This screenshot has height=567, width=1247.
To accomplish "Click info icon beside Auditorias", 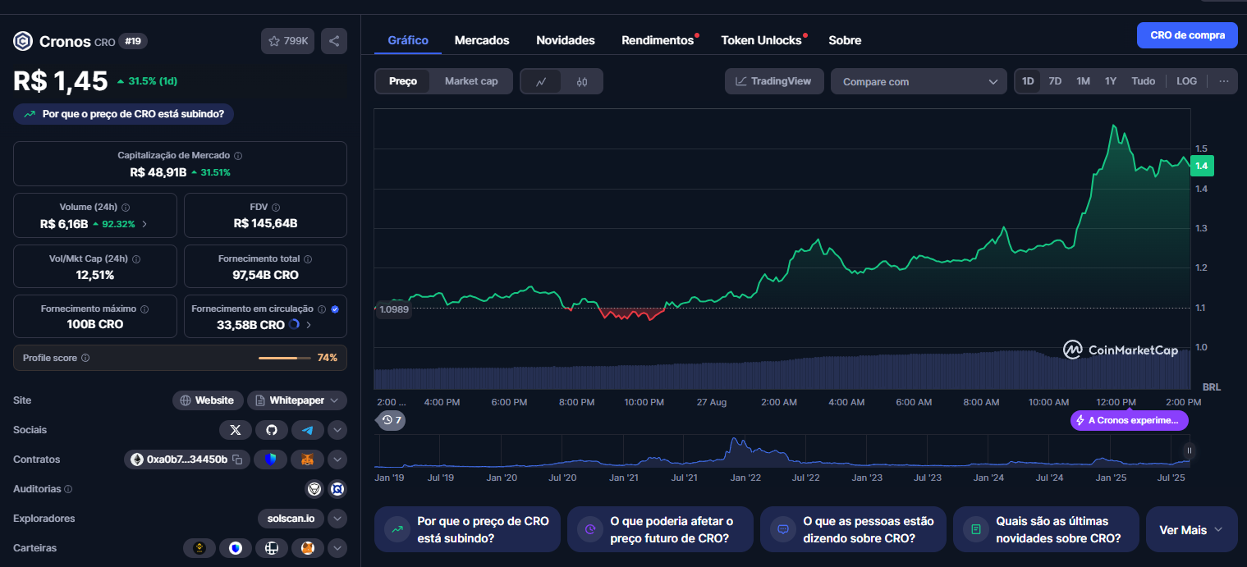I will 68,489.
